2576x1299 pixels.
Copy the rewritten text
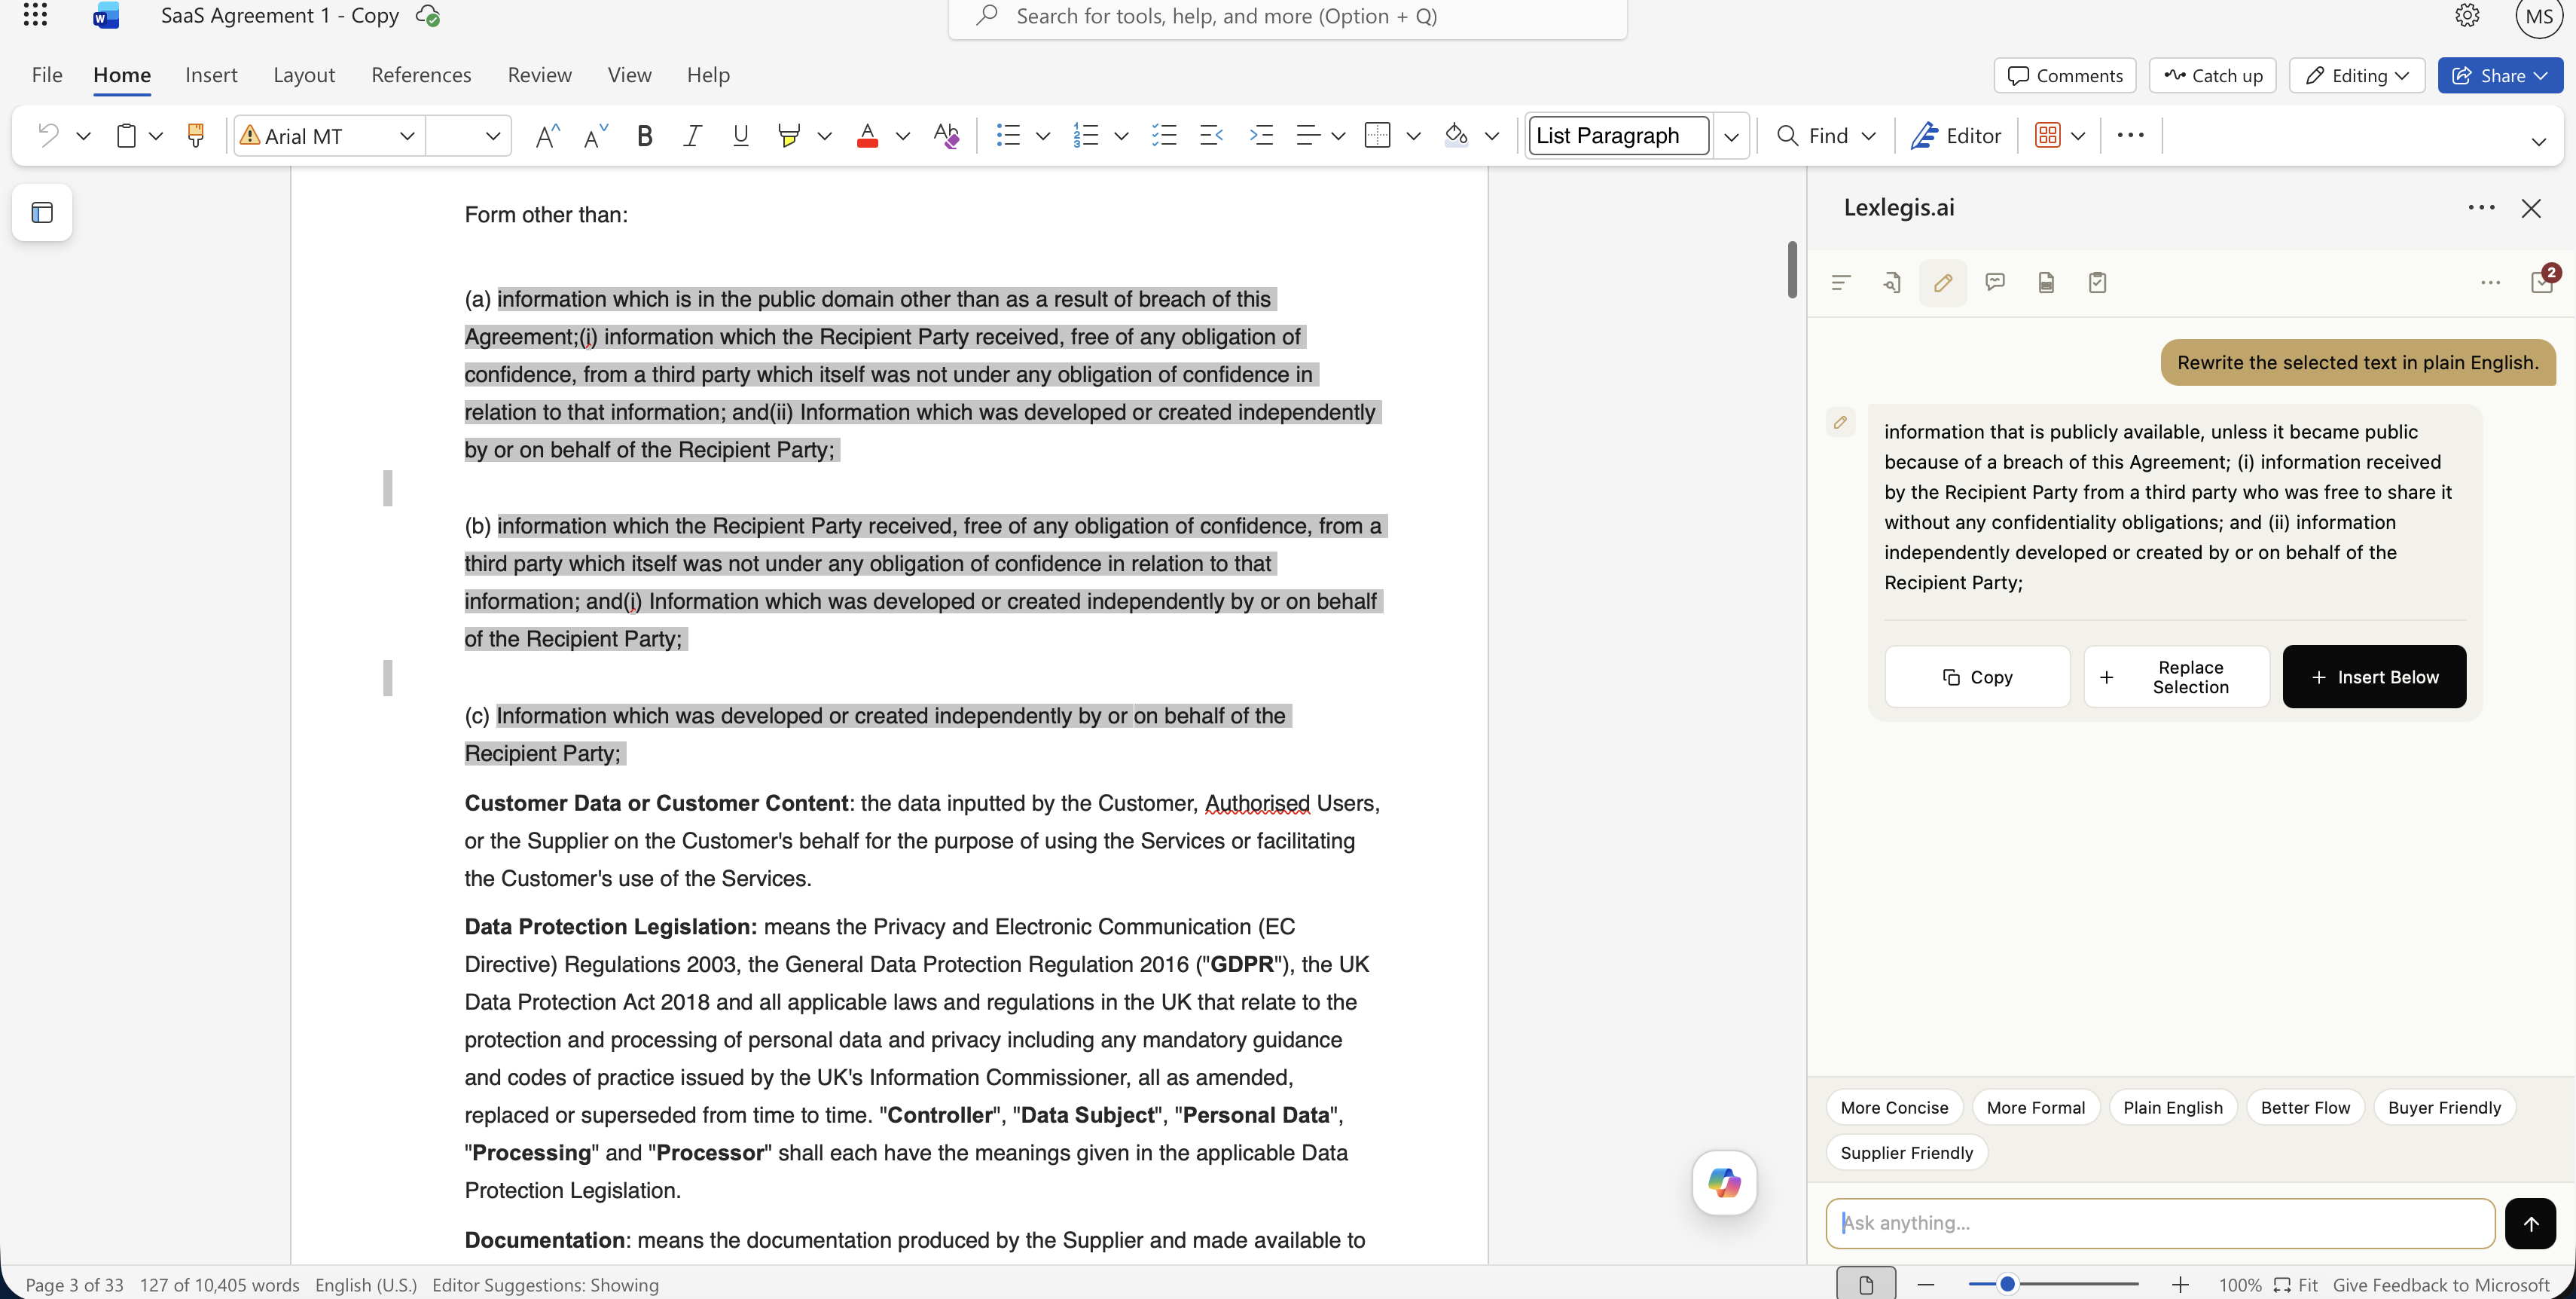point(1977,677)
